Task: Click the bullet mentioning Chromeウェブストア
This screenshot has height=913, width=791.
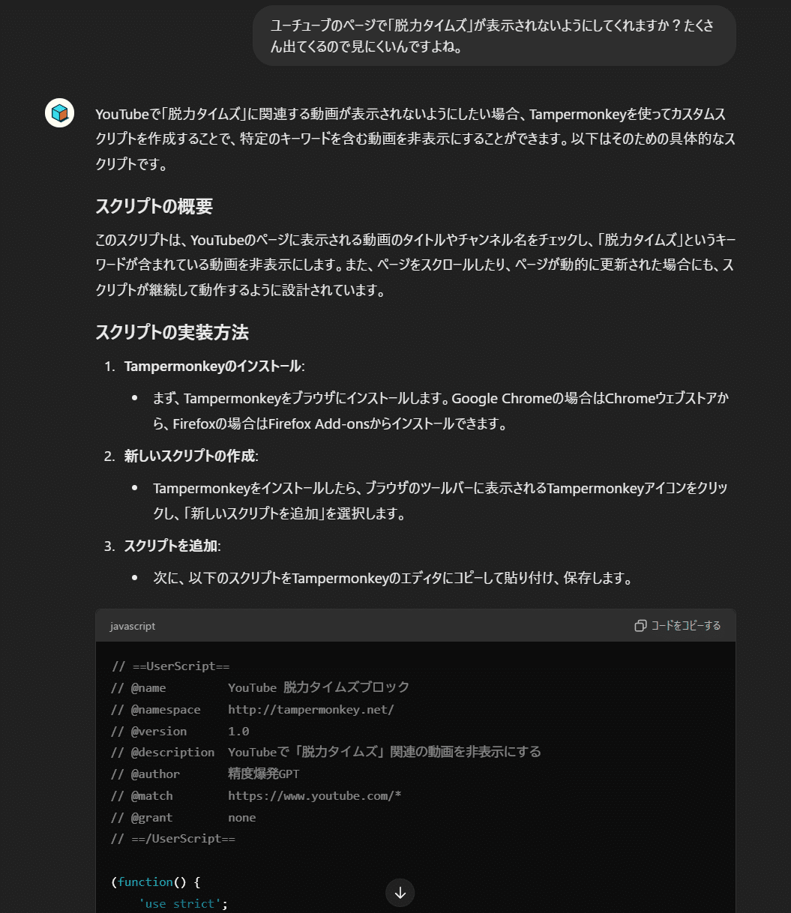Action: click(x=441, y=411)
